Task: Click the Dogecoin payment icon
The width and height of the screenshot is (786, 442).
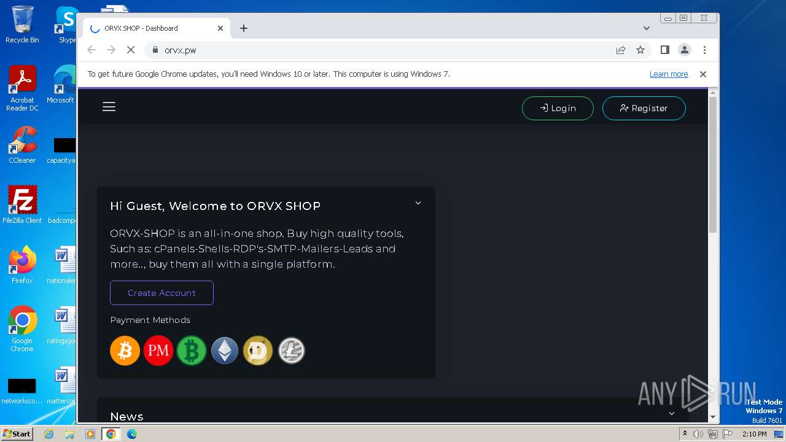Action: point(258,351)
